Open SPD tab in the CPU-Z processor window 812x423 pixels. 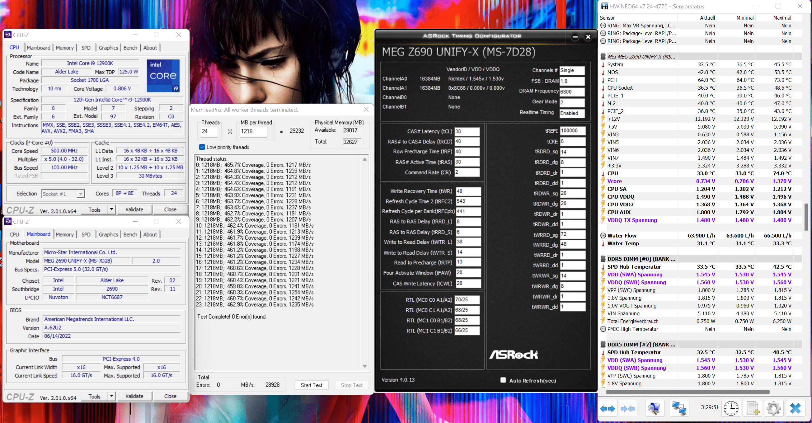tap(86, 48)
